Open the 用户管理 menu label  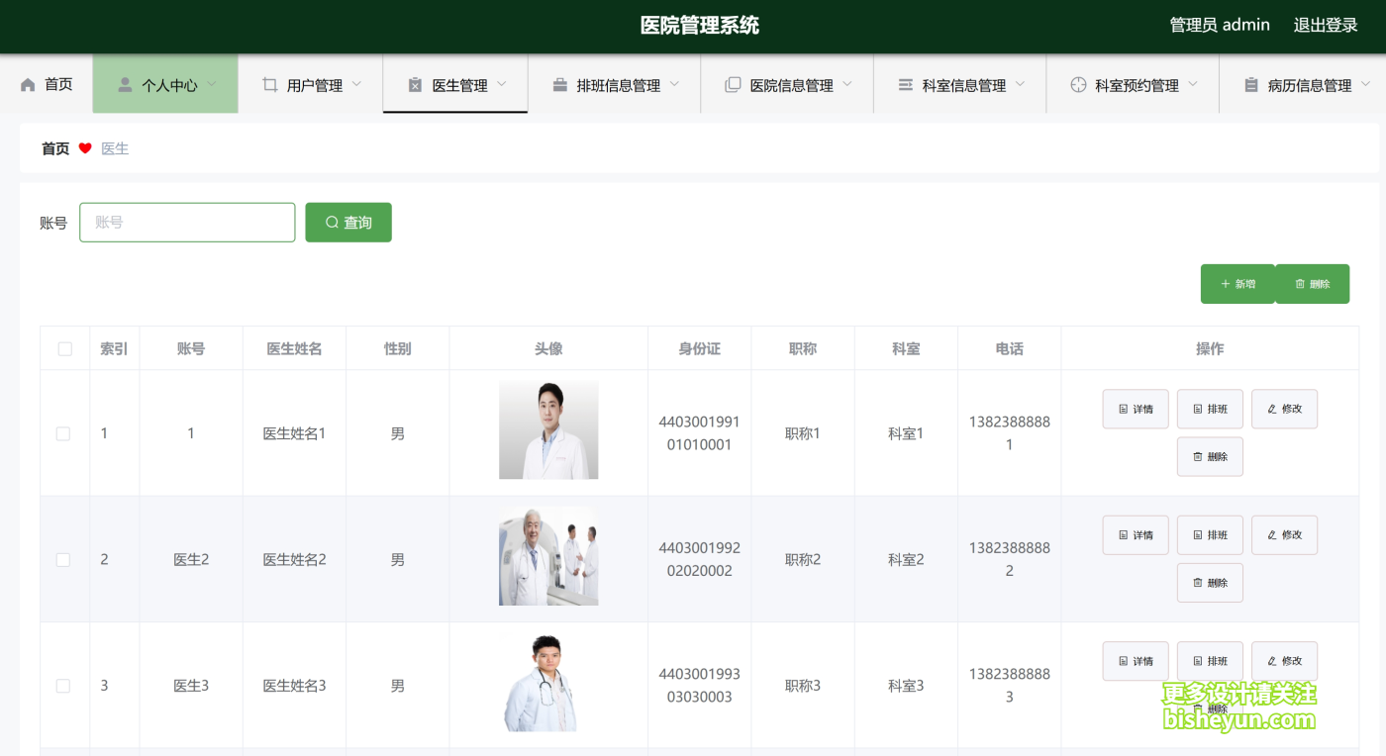point(315,86)
